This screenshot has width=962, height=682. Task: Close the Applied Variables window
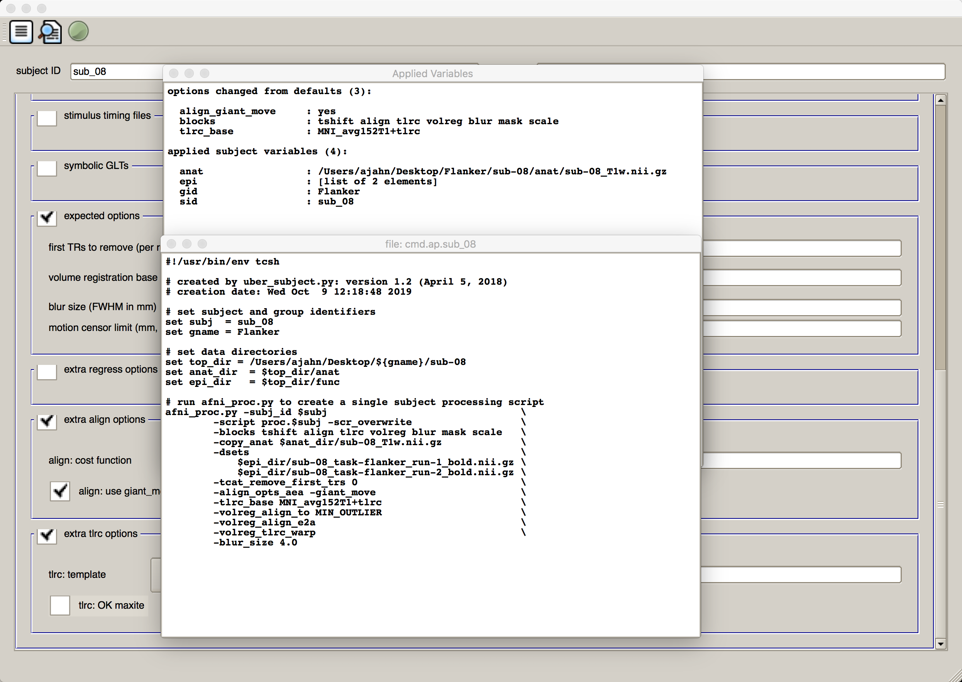[x=174, y=74]
